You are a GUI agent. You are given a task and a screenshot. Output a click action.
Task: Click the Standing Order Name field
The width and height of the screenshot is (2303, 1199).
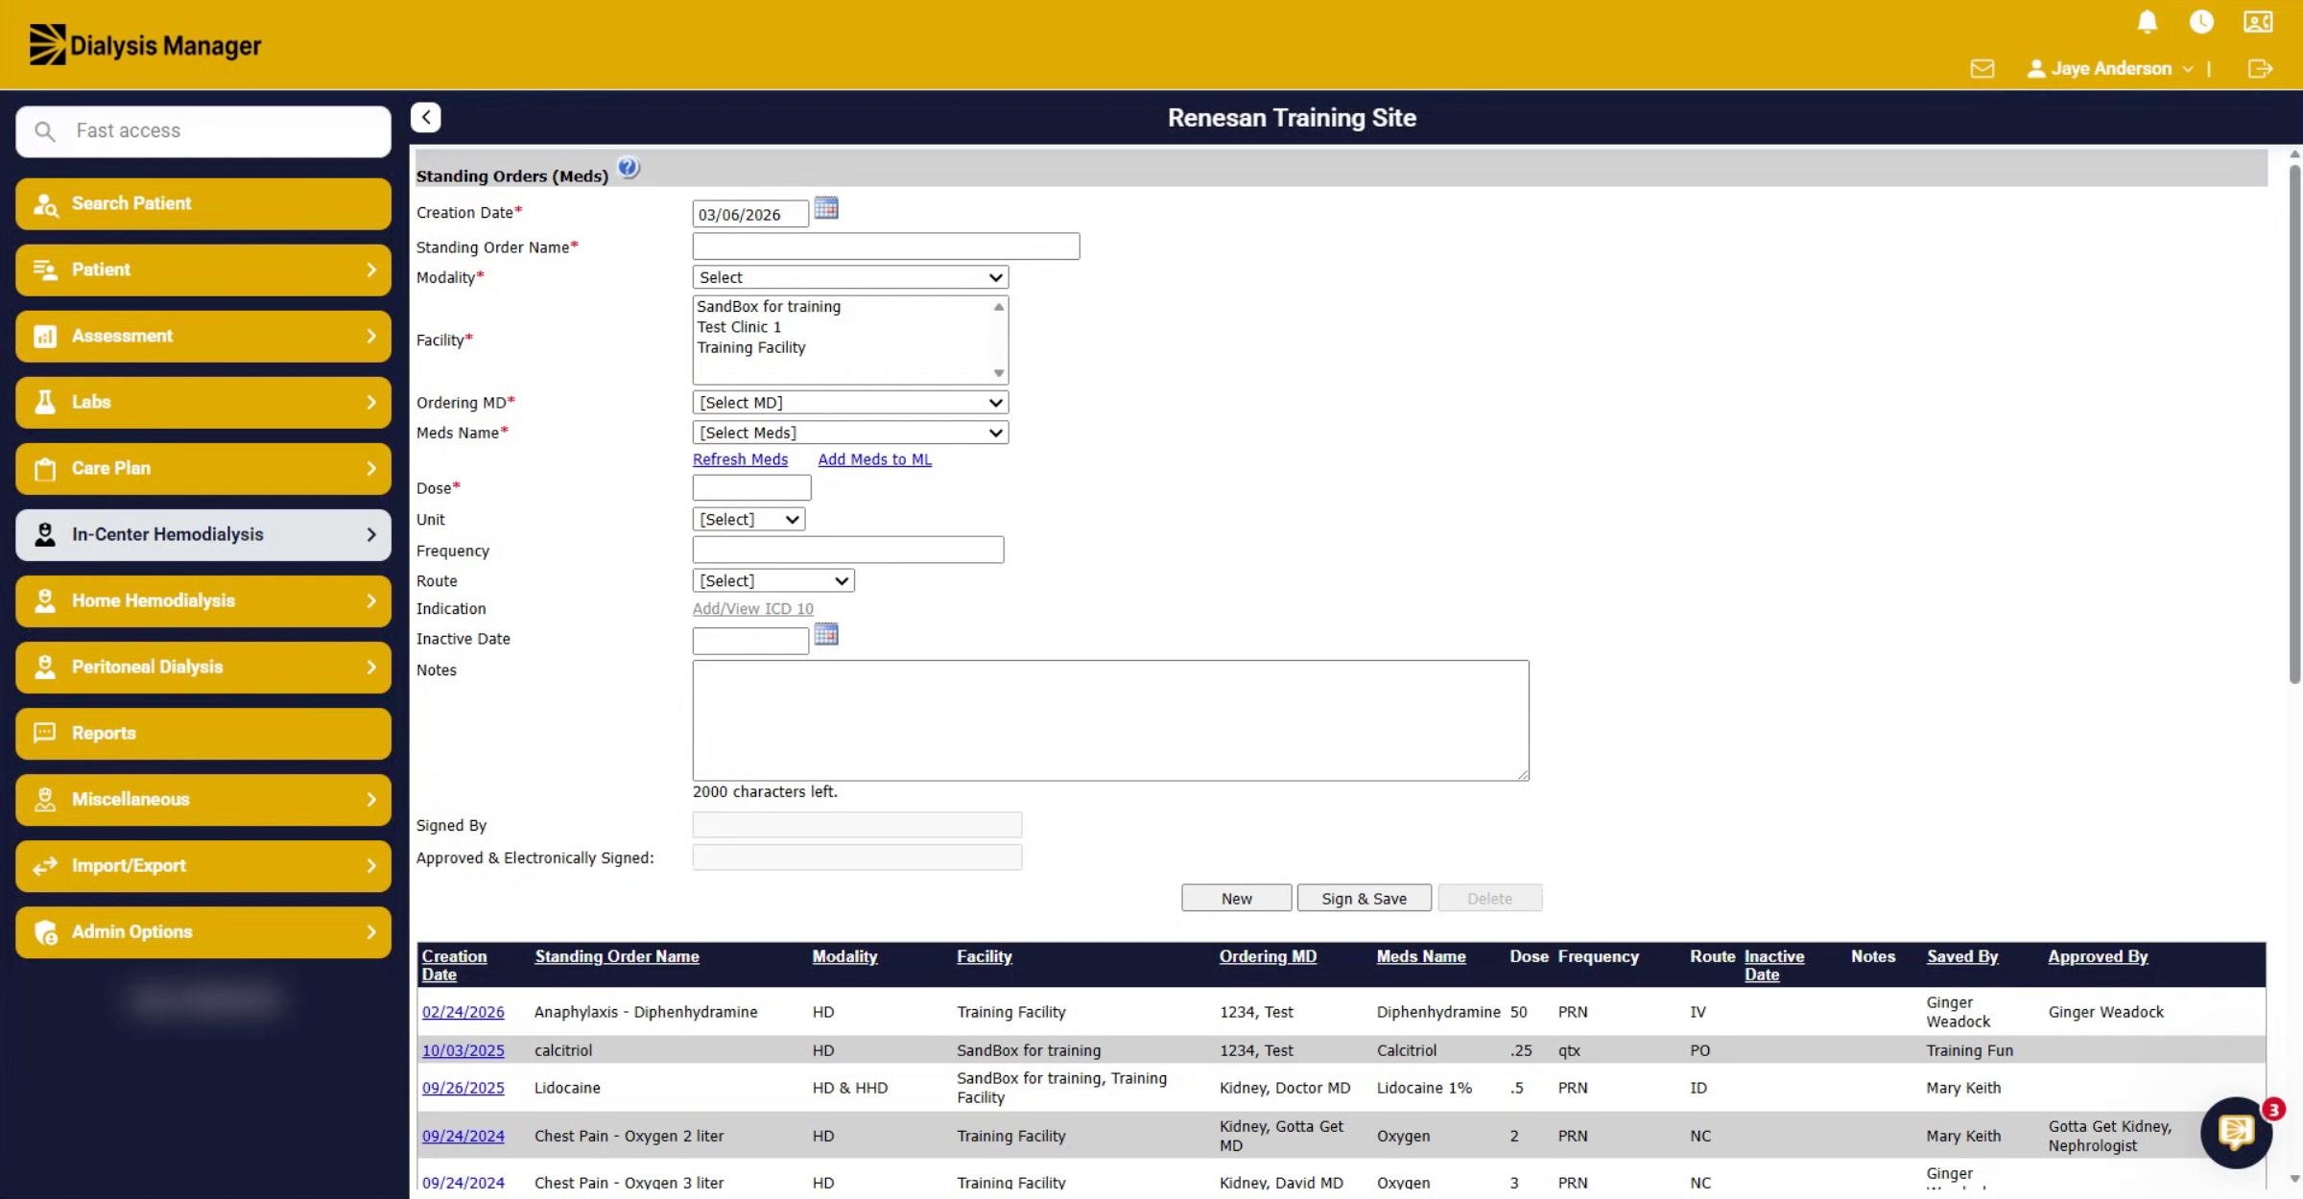click(x=886, y=247)
